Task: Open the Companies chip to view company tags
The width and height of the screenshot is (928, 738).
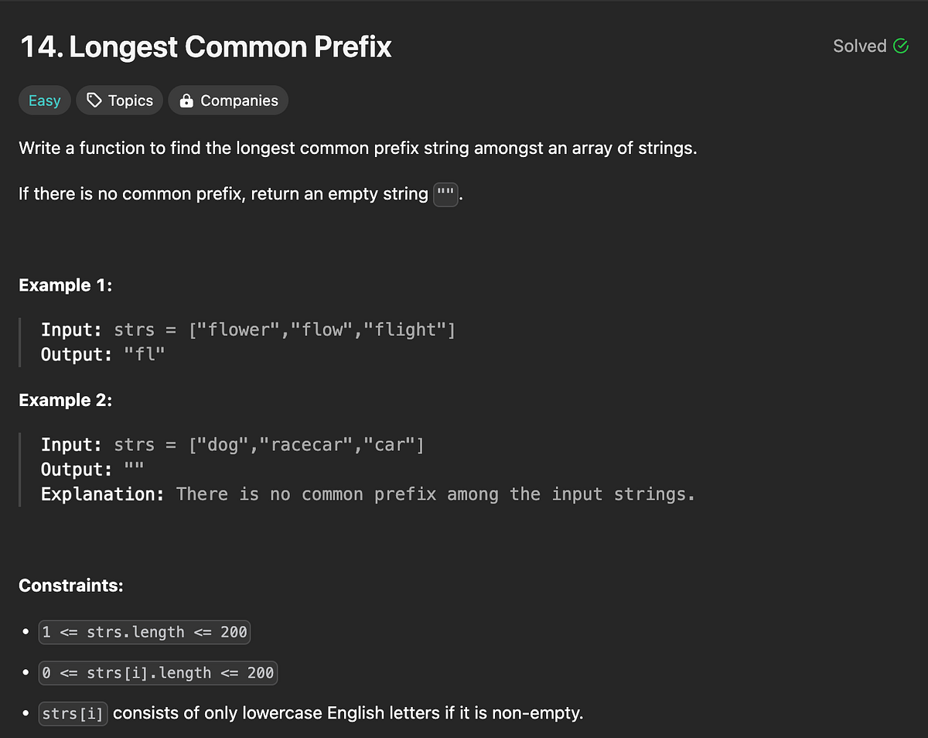Action: [228, 100]
